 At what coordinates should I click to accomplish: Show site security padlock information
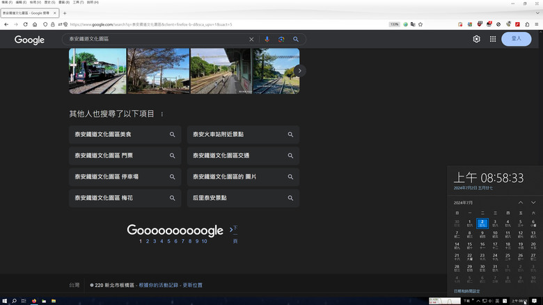(53, 24)
